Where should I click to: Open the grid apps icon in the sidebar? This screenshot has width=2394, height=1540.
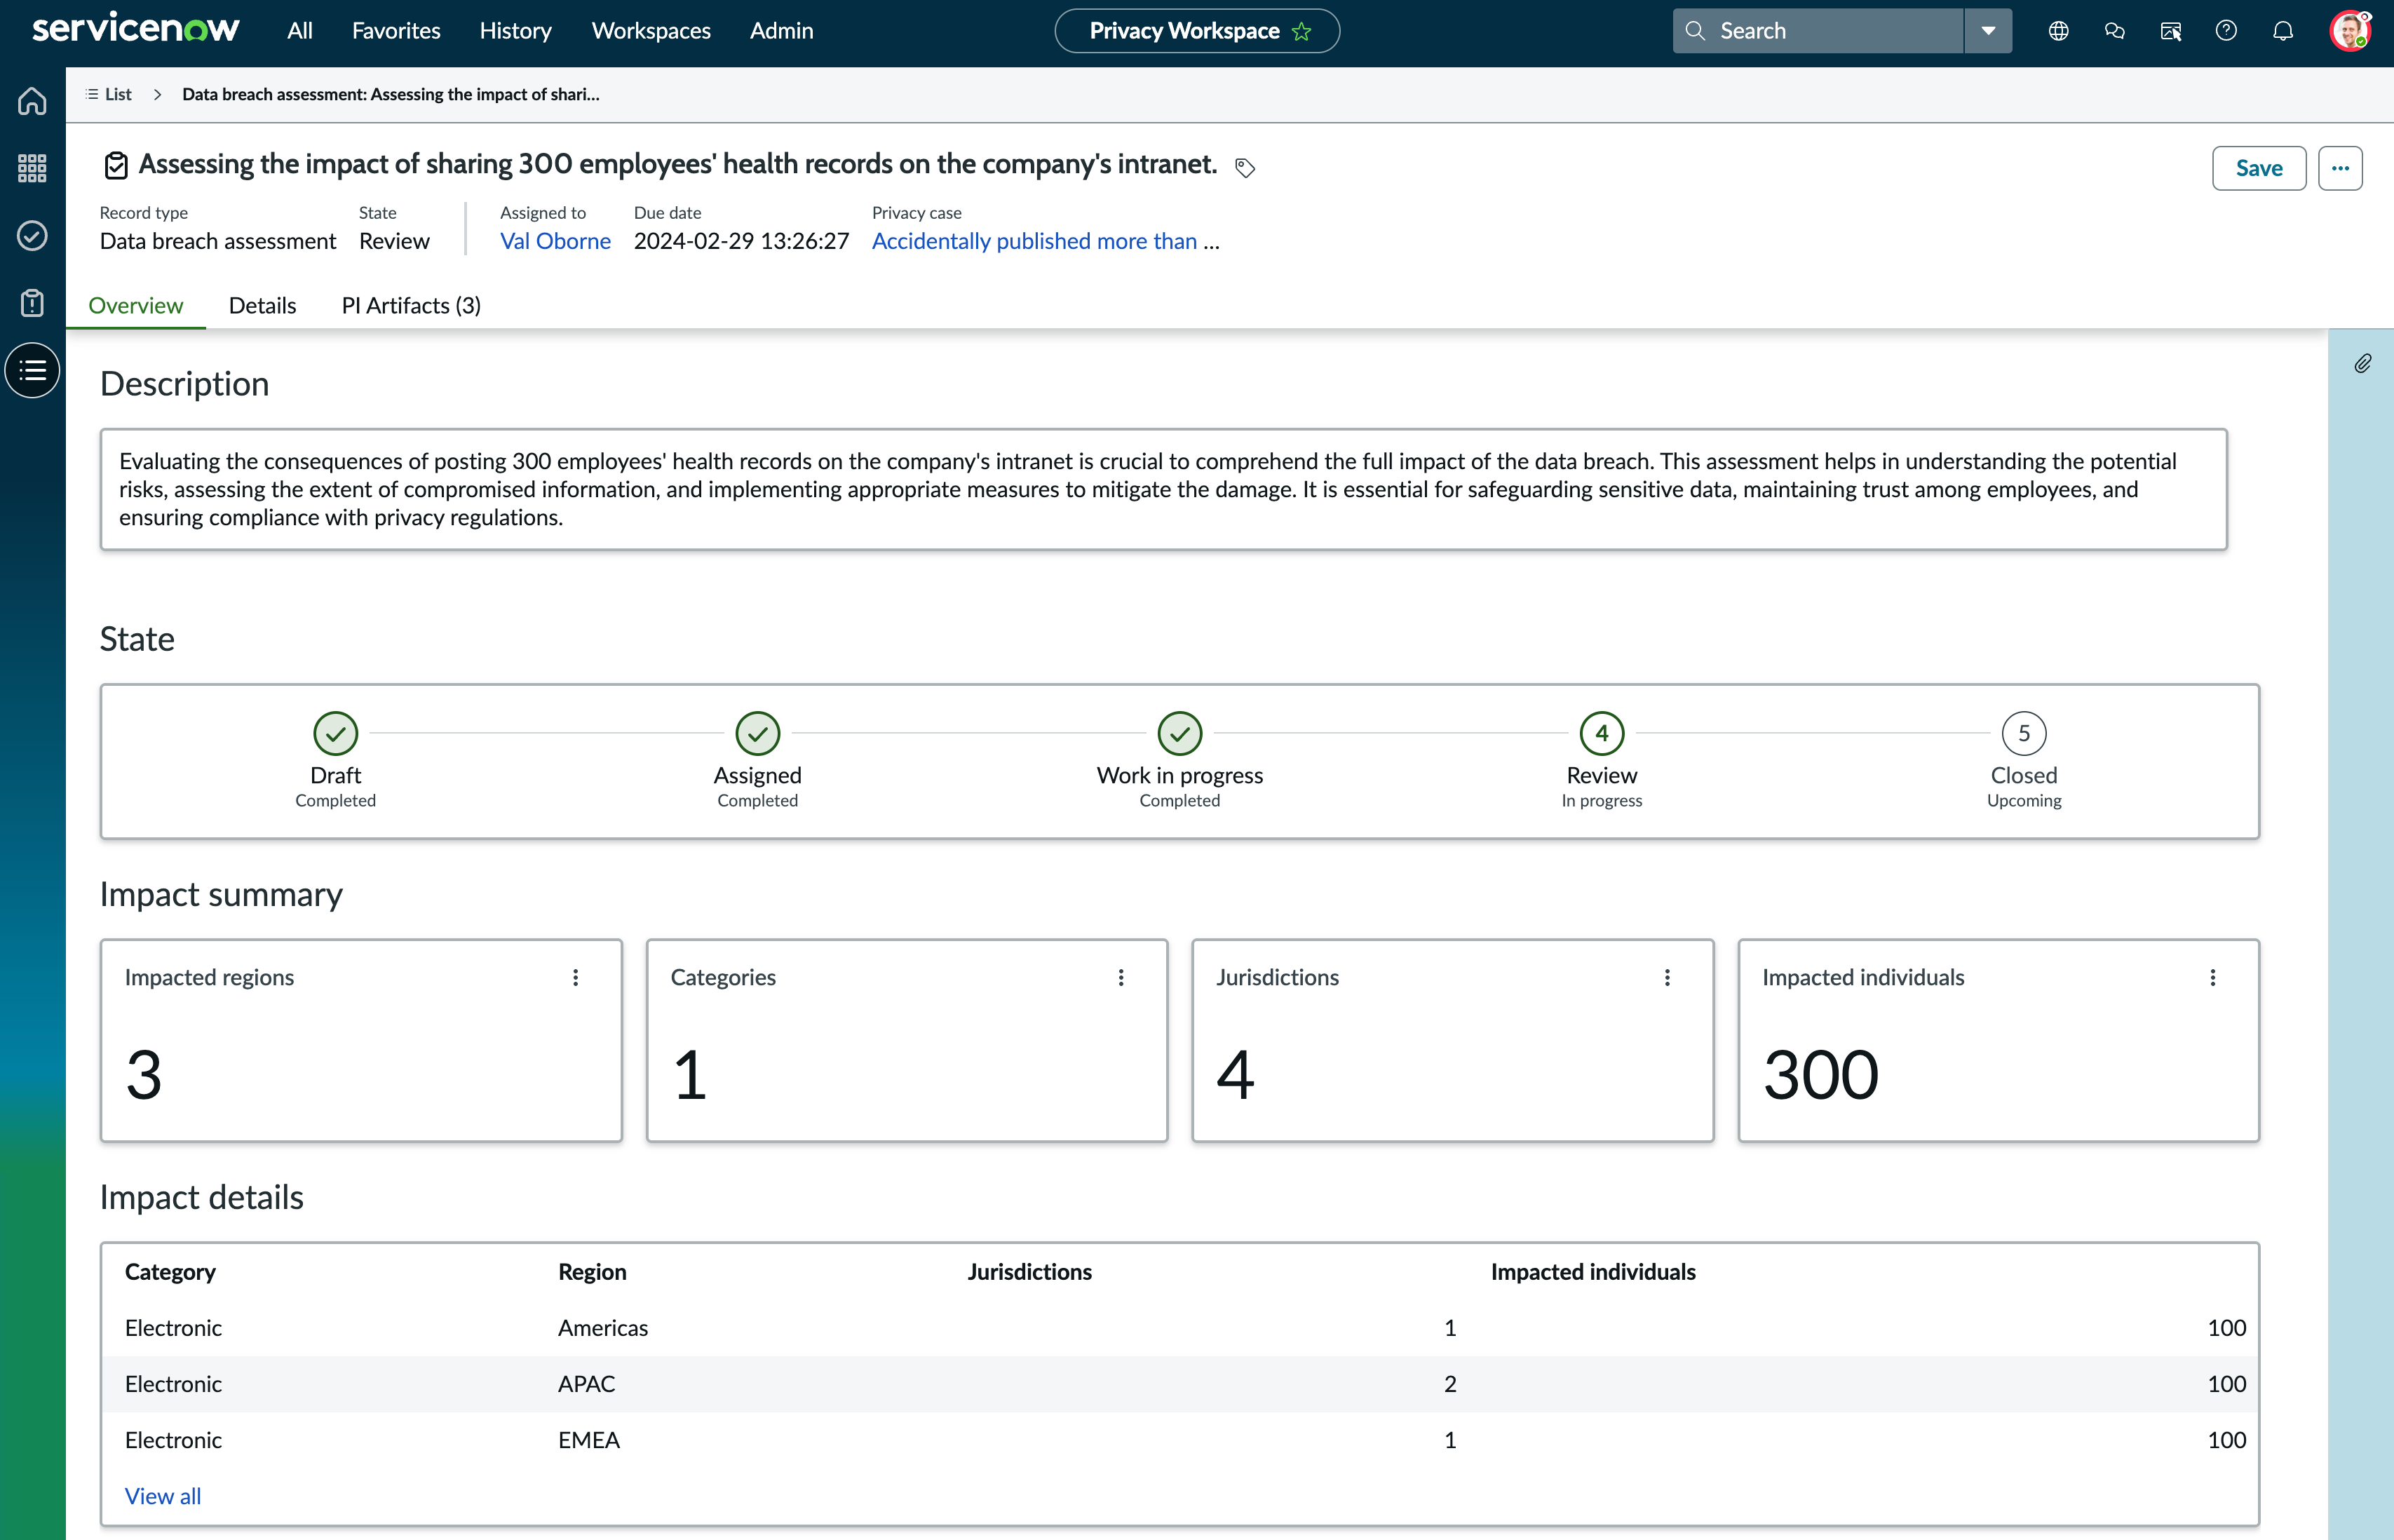coord(32,168)
